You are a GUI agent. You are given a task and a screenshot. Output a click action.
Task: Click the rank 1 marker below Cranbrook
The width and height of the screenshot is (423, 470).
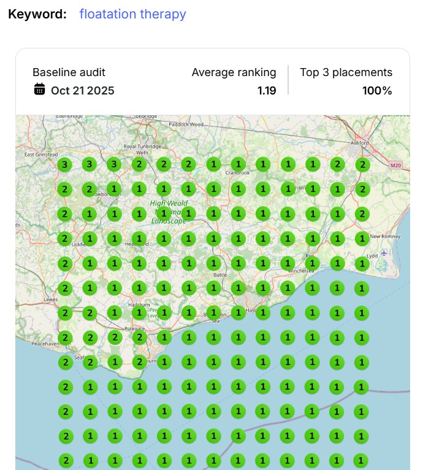(238, 189)
